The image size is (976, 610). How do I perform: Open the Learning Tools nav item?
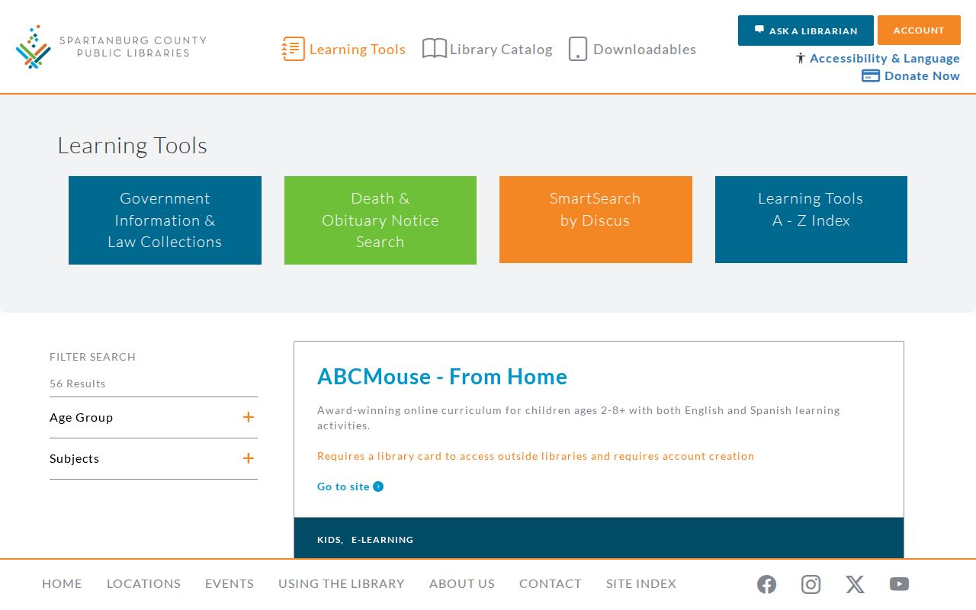pyautogui.click(x=344, y=49)
